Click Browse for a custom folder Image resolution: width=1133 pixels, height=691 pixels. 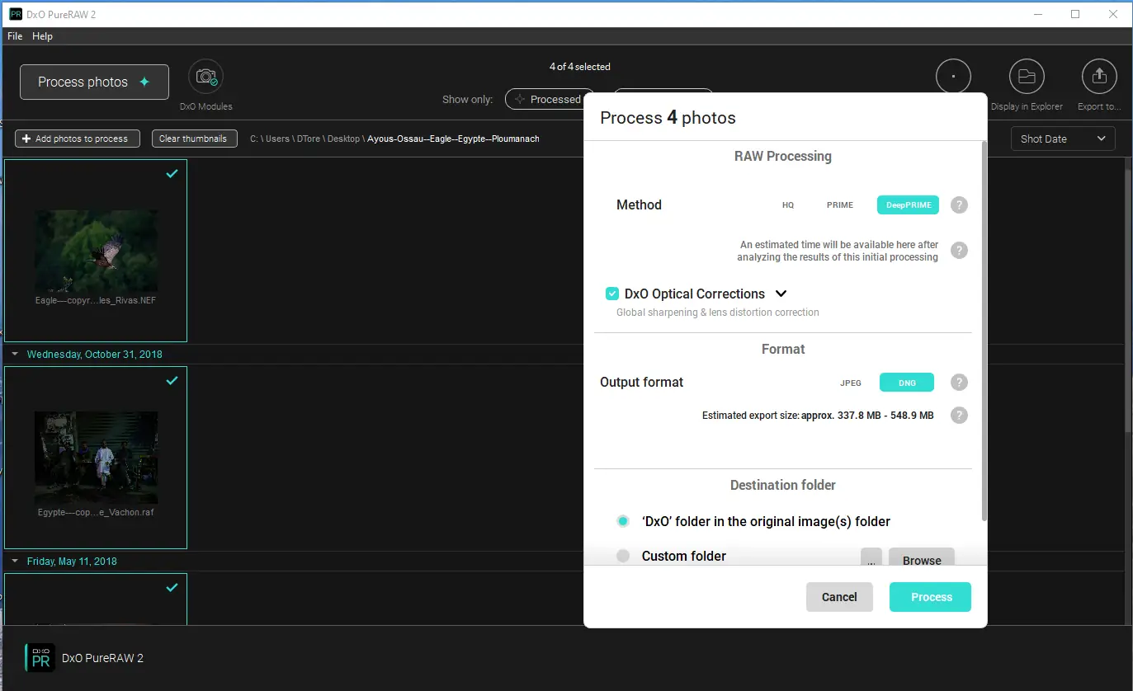(922, 558)
